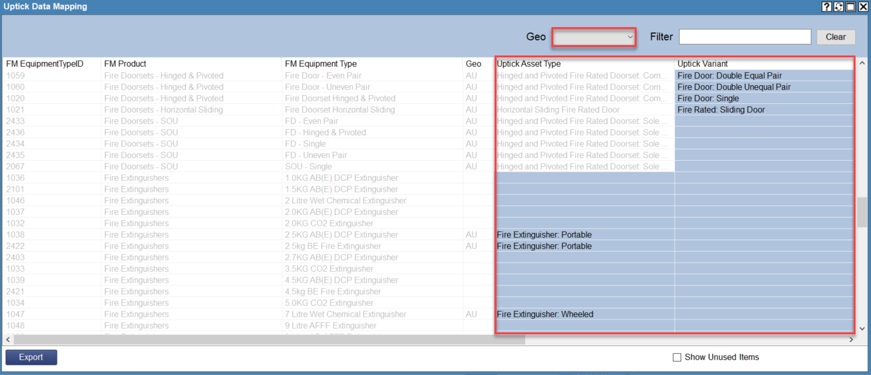Click the right arrow of the horizontal scrollbar
Screen dimensions: 871x375
[852, 339]
